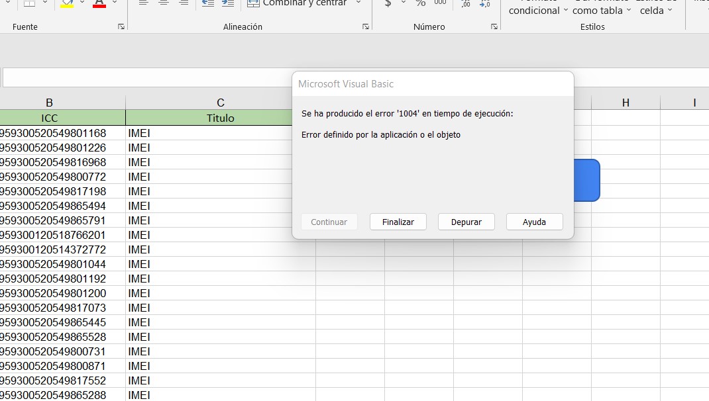Viewport: 709px width, 401px height.
Task: Open the Número dialog launcher
Action: pos(494,26)
